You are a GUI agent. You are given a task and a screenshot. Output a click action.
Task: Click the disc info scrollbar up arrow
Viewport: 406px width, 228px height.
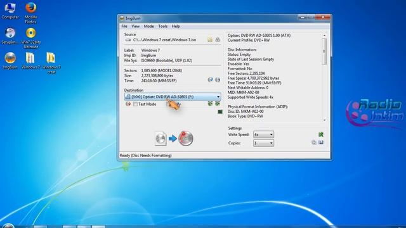(x=324, y=35)
